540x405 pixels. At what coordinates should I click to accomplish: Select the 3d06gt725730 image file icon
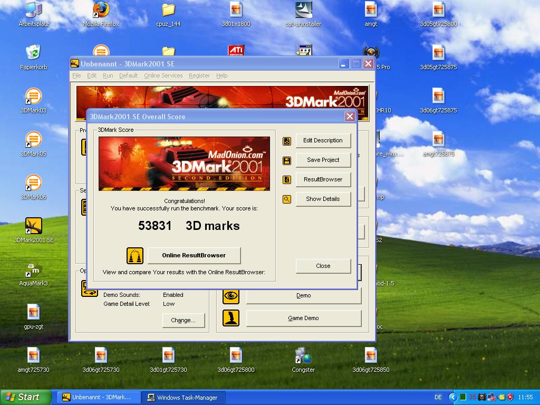[x=101, y=360]
